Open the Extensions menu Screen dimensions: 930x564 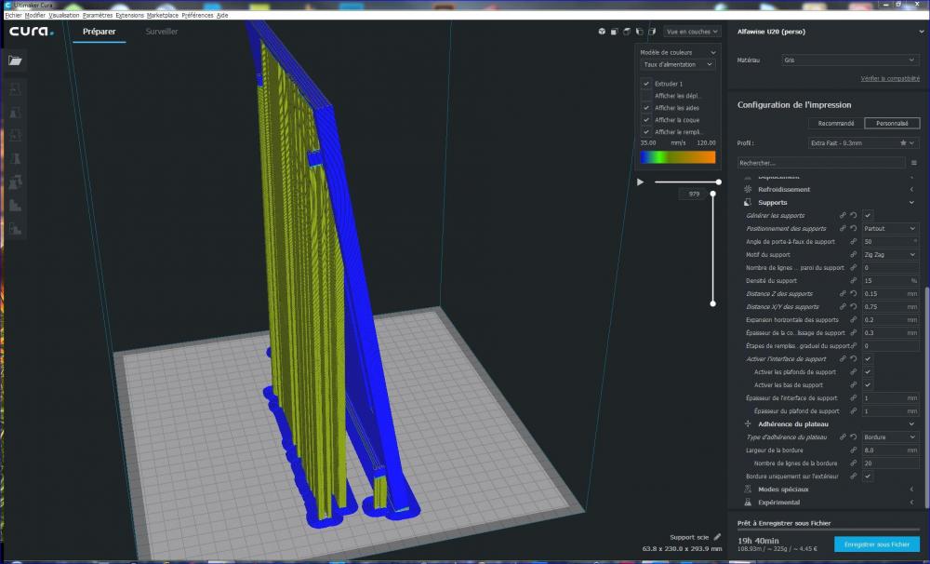(x=129, y=16)
